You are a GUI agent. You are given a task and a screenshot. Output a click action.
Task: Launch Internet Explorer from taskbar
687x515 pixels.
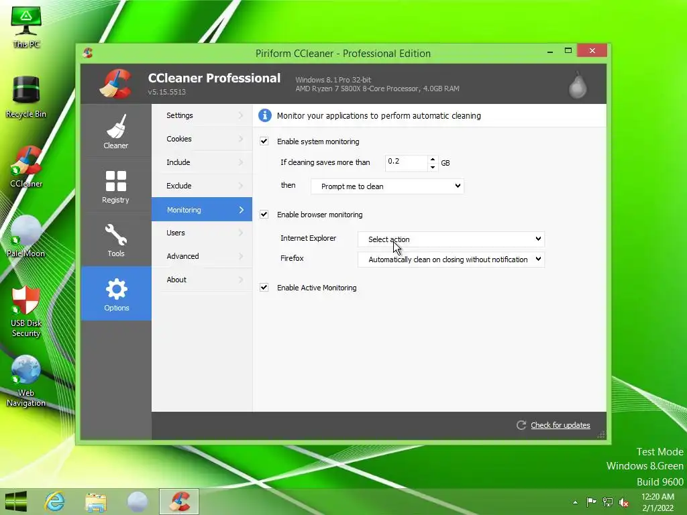click(x=55, y=502)
